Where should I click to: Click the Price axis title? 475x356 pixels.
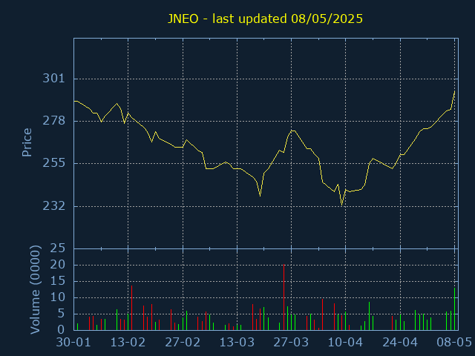(27, 142)
